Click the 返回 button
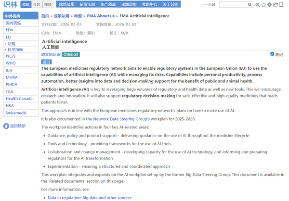This screenshot has width=289, height=201. (x=46, y=62)
